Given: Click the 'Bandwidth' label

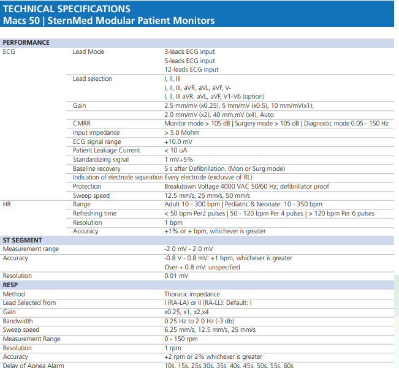Looking at the screenshot, I should (x=18, y=321).
